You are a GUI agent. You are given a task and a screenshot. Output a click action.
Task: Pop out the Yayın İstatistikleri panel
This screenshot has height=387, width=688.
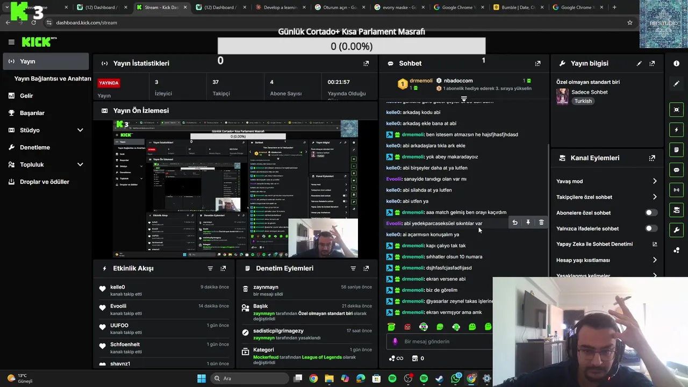[366, 63]
